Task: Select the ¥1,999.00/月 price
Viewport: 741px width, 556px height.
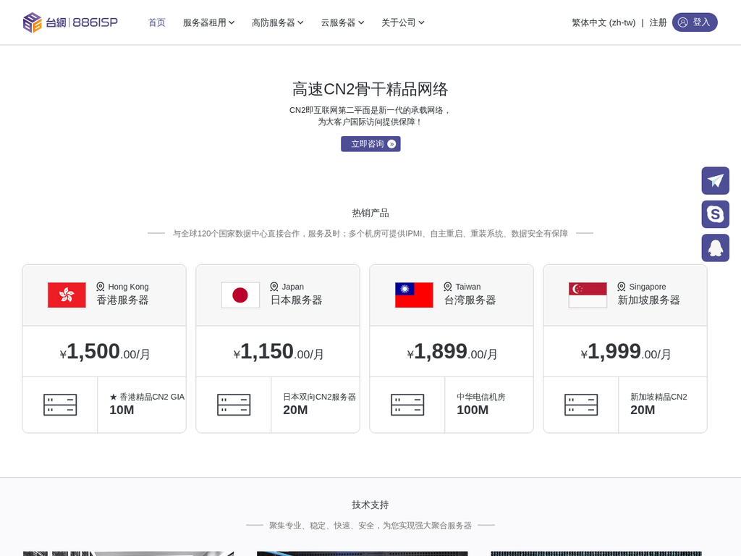Action: coord(626,352)
